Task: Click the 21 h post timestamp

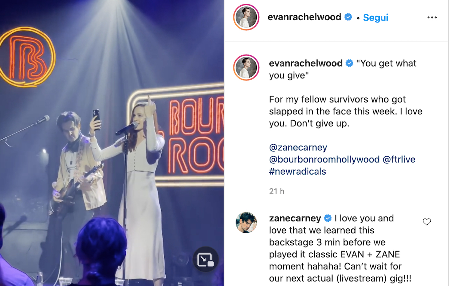Action: coord(277,191)
